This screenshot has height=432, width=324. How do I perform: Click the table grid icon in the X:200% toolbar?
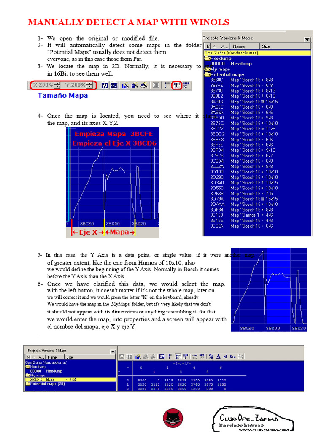156,85
